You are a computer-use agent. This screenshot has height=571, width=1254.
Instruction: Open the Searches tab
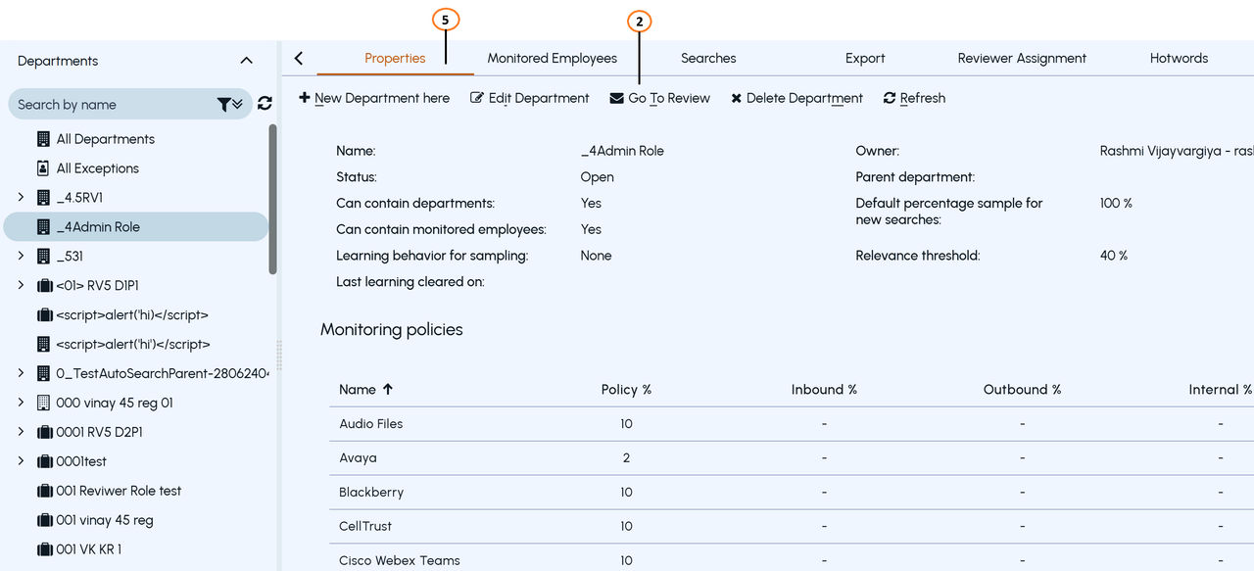click(x=708, y=59)
